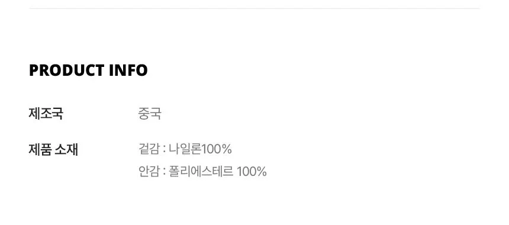Viewport: 509px width, 225px height.
Task: Select the word INFO in heading
Action: (128, 70)
